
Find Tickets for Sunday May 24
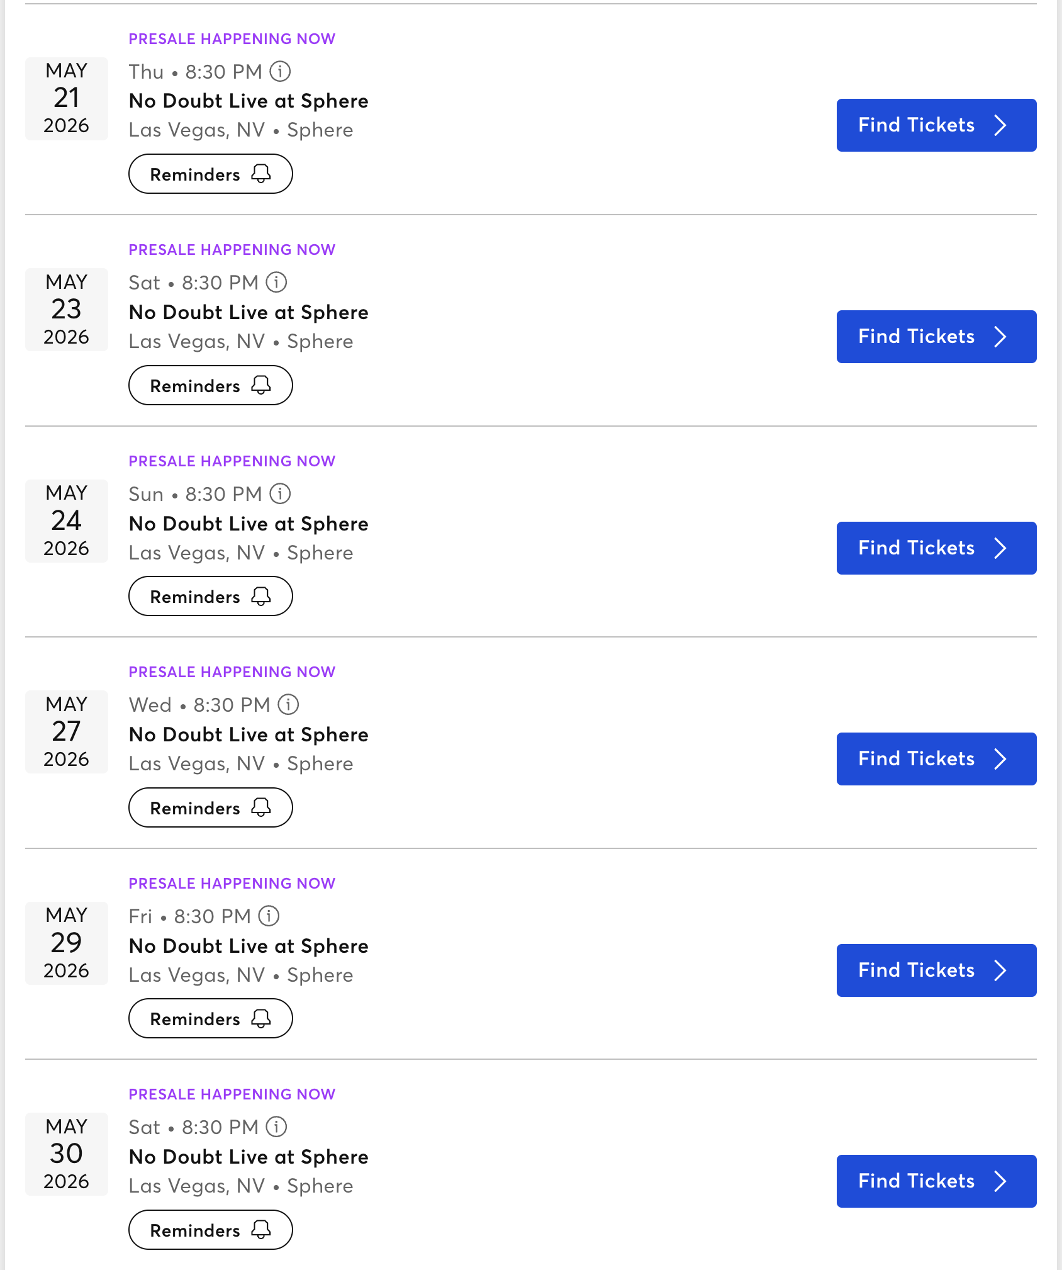[x=936, y=548]
